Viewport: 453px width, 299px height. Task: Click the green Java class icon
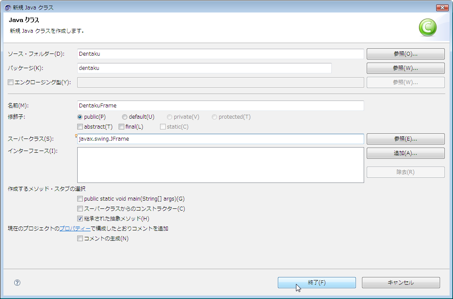(x=427, y=28)
